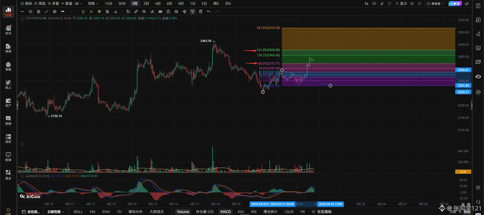This screenshot has height=215, width=484.
Task: Open the 指标 indicators button
Action: coord(26,4)
